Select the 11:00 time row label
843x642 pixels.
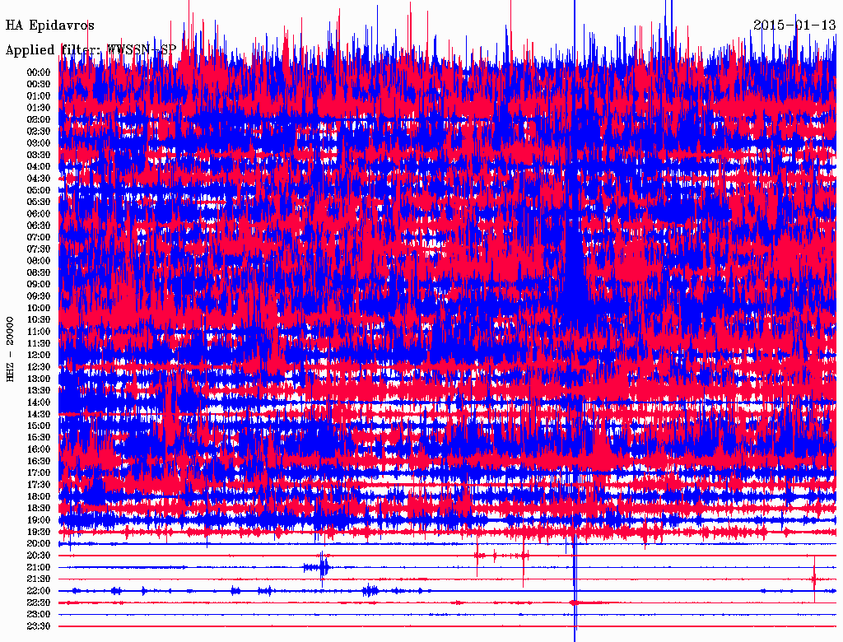(39, 332)
